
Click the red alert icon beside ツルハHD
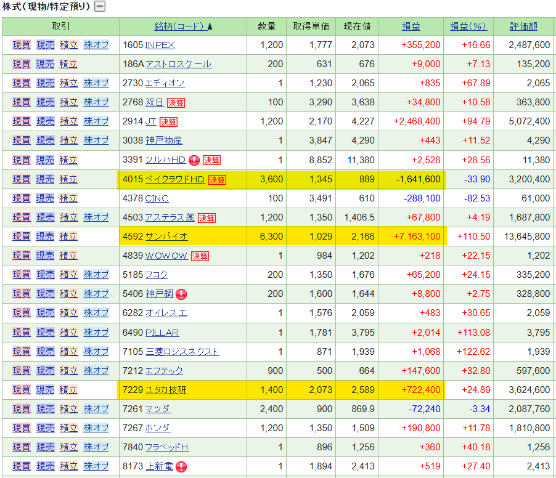pyautogui.click(x=194, y=161)
